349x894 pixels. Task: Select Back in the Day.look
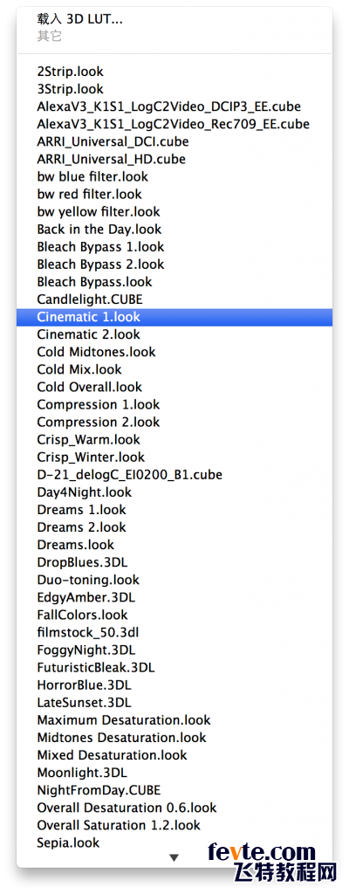174,230
